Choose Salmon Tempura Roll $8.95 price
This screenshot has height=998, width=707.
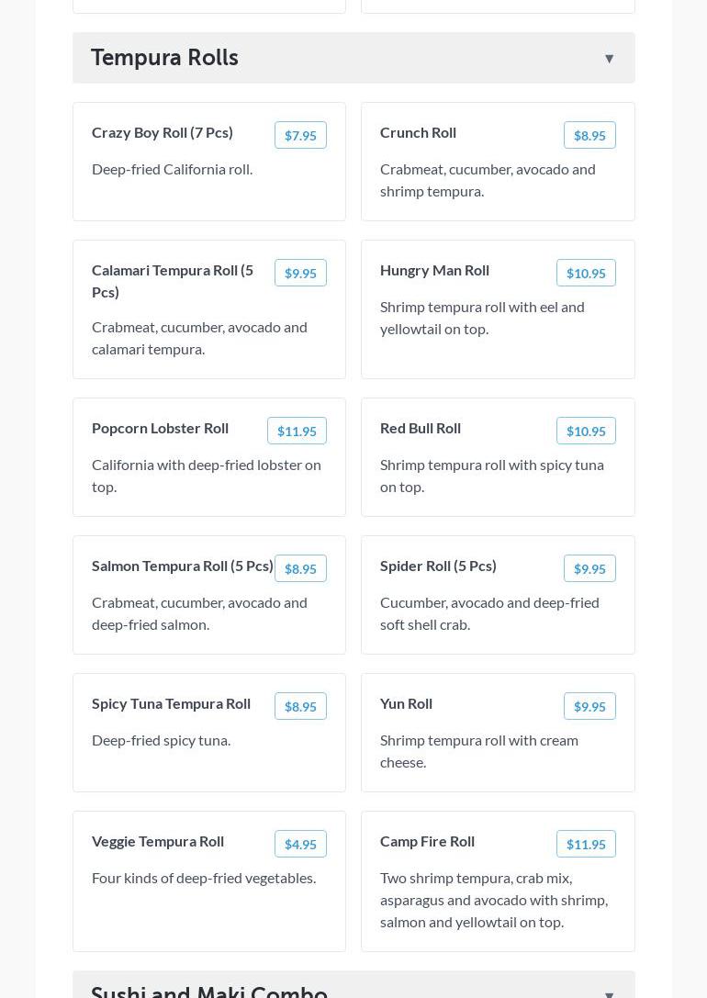300,568
